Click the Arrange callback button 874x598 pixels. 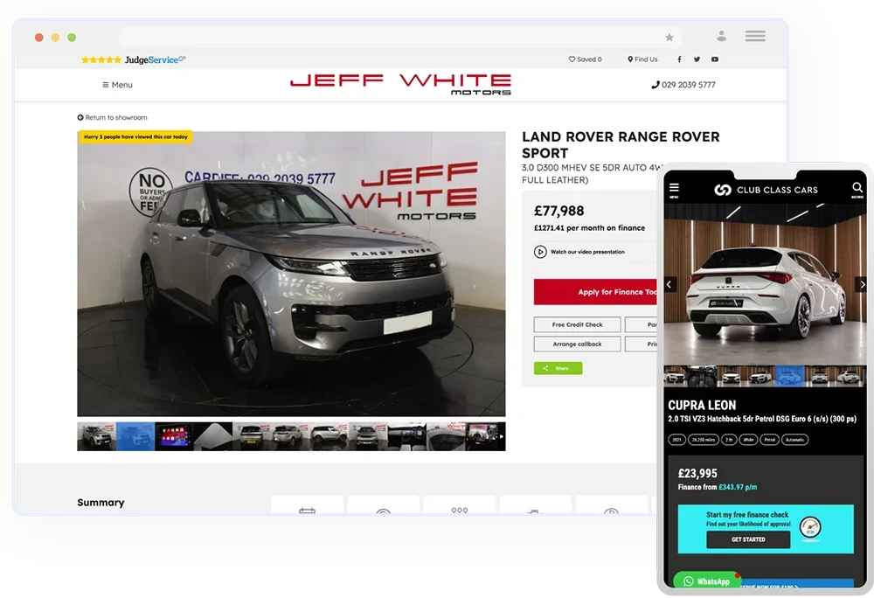(x=577, y=344)
